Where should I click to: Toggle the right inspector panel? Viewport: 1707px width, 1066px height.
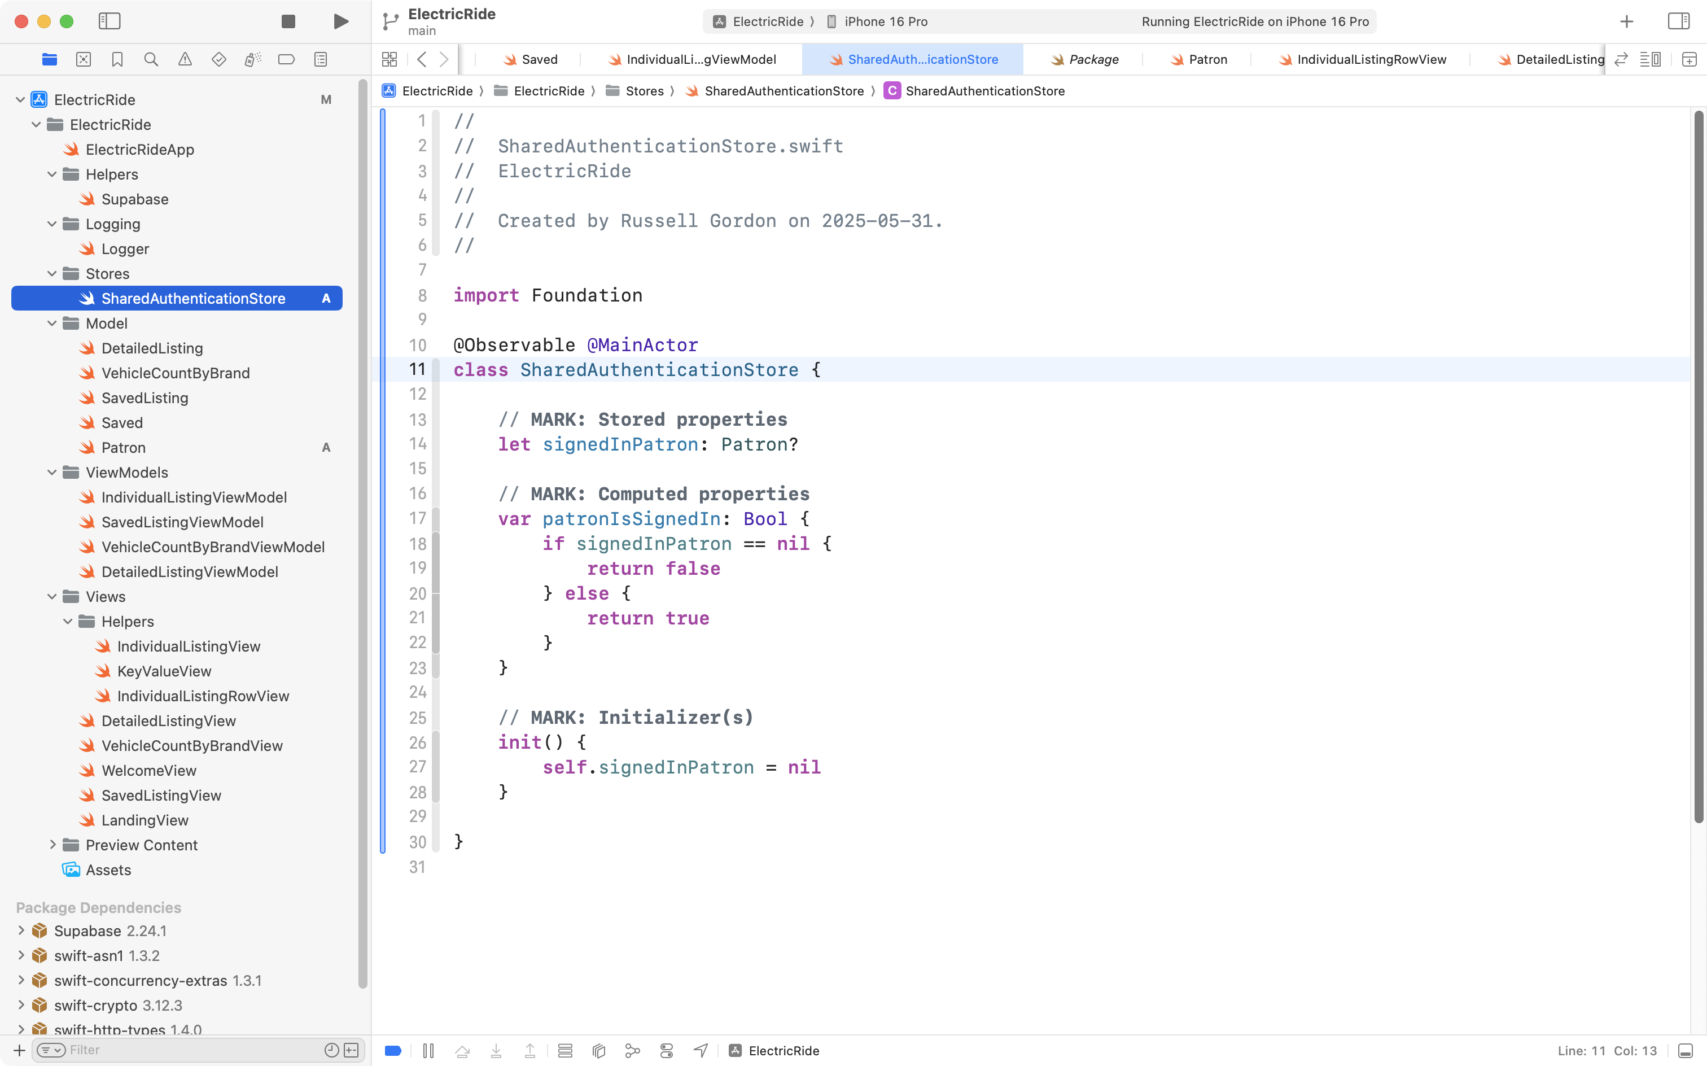point(1678,21)
